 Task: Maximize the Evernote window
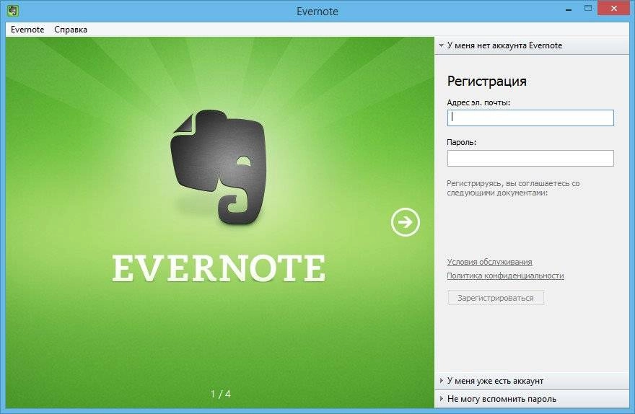[587, 8]
